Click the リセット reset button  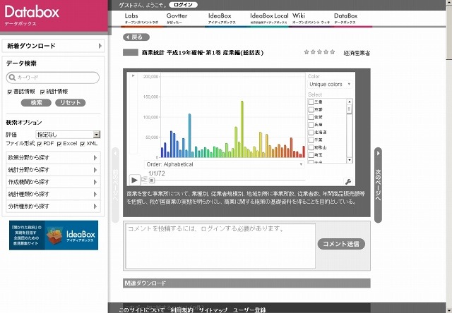tap(71, 103)
